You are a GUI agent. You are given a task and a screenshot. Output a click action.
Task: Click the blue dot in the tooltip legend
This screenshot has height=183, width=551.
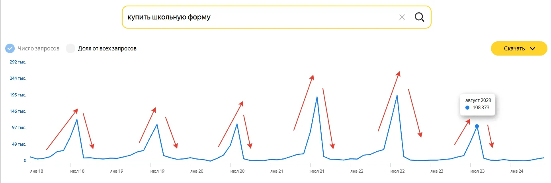[x=467, y=108]
